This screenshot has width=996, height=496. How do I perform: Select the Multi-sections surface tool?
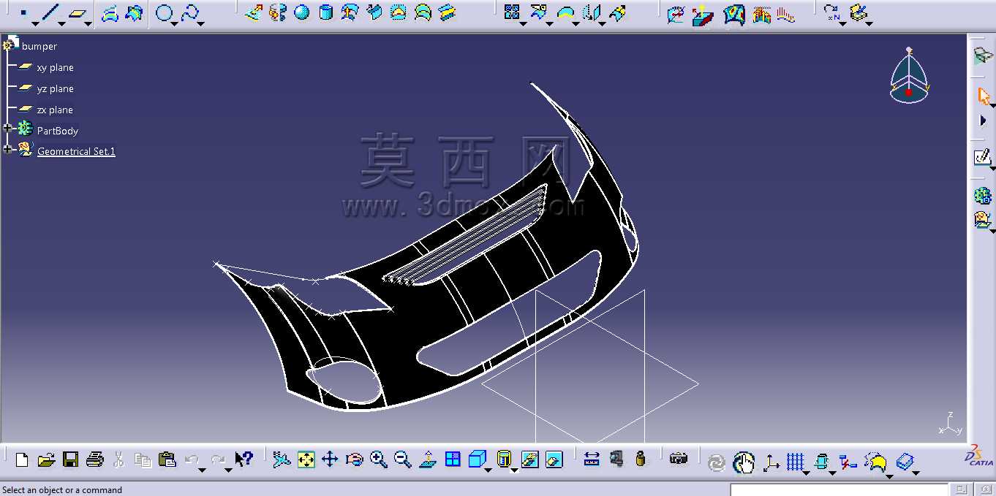pos(423,12)
